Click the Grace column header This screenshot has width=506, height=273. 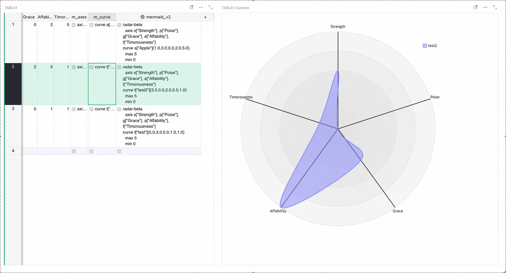pos(29,17)
